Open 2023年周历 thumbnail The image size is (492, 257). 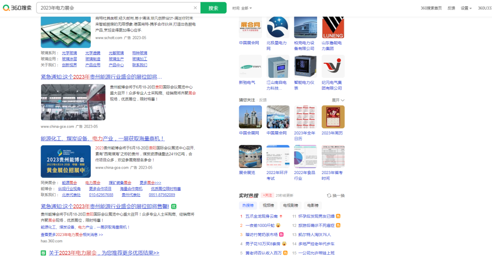point(333,117)
